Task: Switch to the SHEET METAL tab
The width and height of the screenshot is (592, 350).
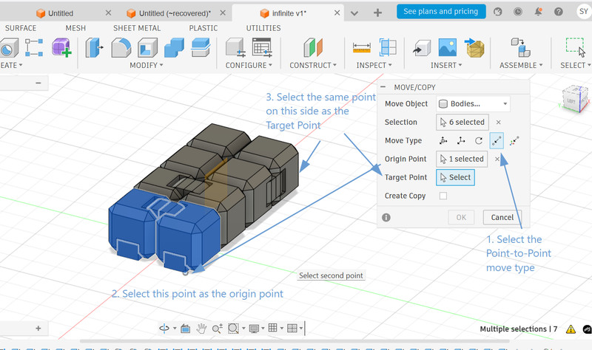Action: pos(135,28)
